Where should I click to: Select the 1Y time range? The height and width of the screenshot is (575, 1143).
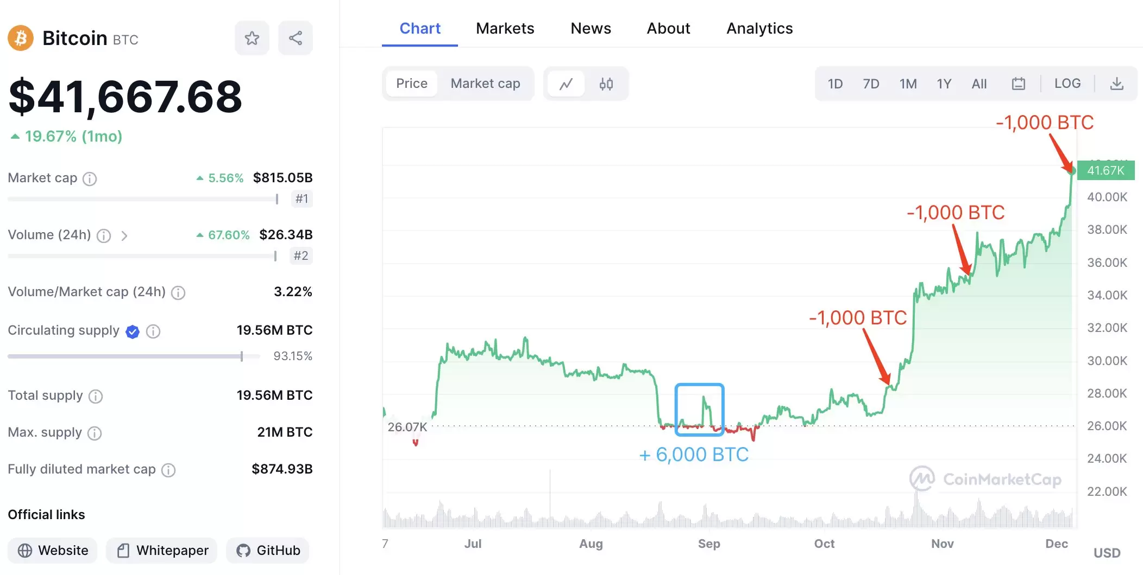(x=944, y=84)
